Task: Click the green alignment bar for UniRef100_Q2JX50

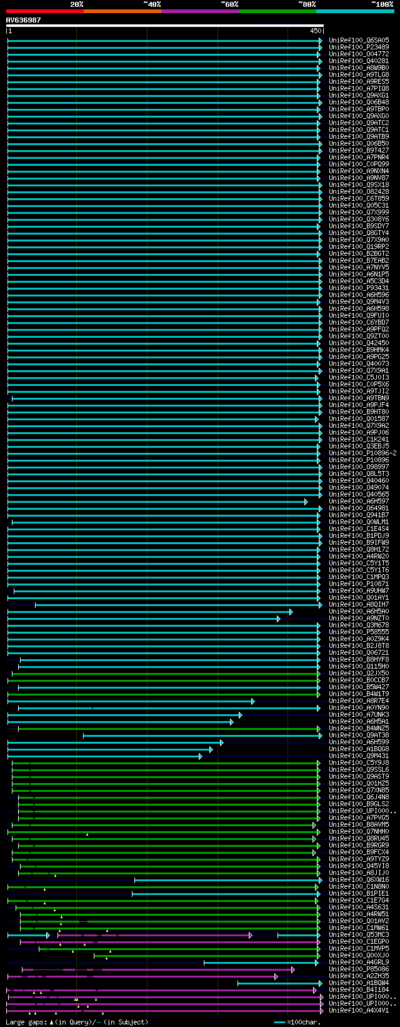Action: click(x=166, y=674)
